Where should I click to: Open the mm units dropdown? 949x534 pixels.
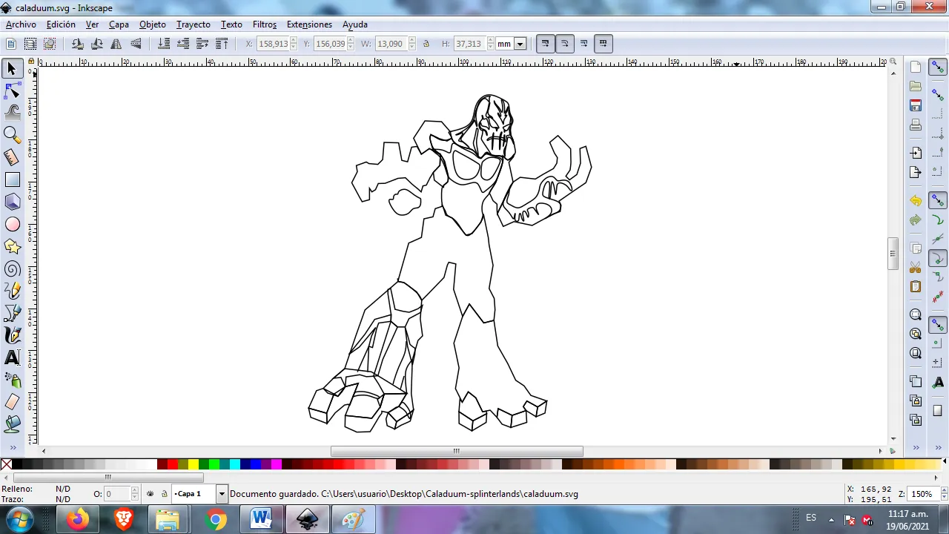click(520, 44)
